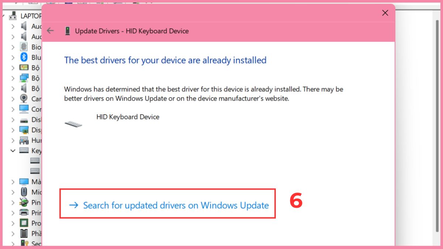Click the LAPTOP computer root node icon
Image resolution: width=443 pixels, height=249 pixels.
pyautogui.click(x=13, y=15)
